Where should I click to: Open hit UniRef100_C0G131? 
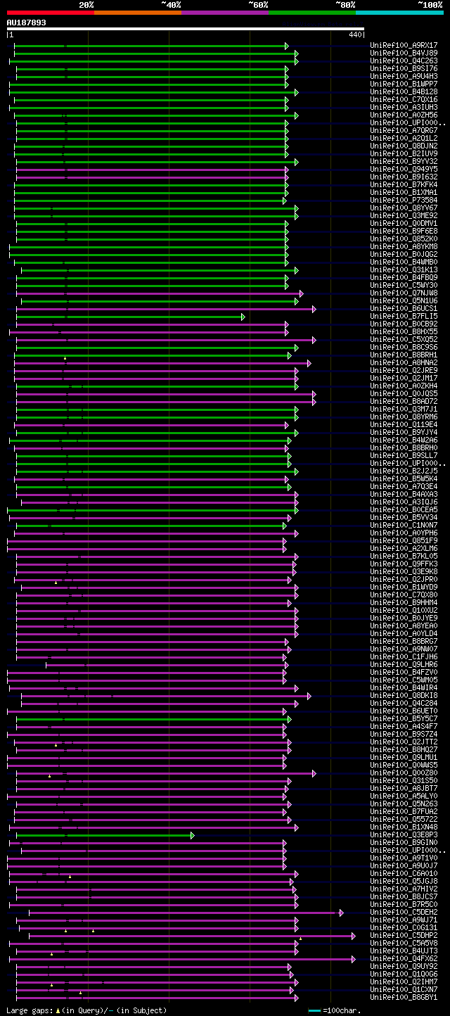[404, 928]
